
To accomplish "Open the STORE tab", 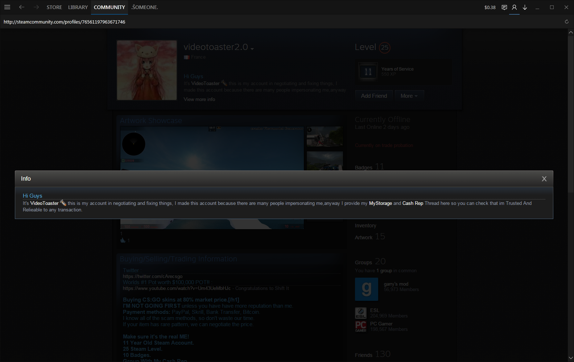I will (x=54, y=7).
